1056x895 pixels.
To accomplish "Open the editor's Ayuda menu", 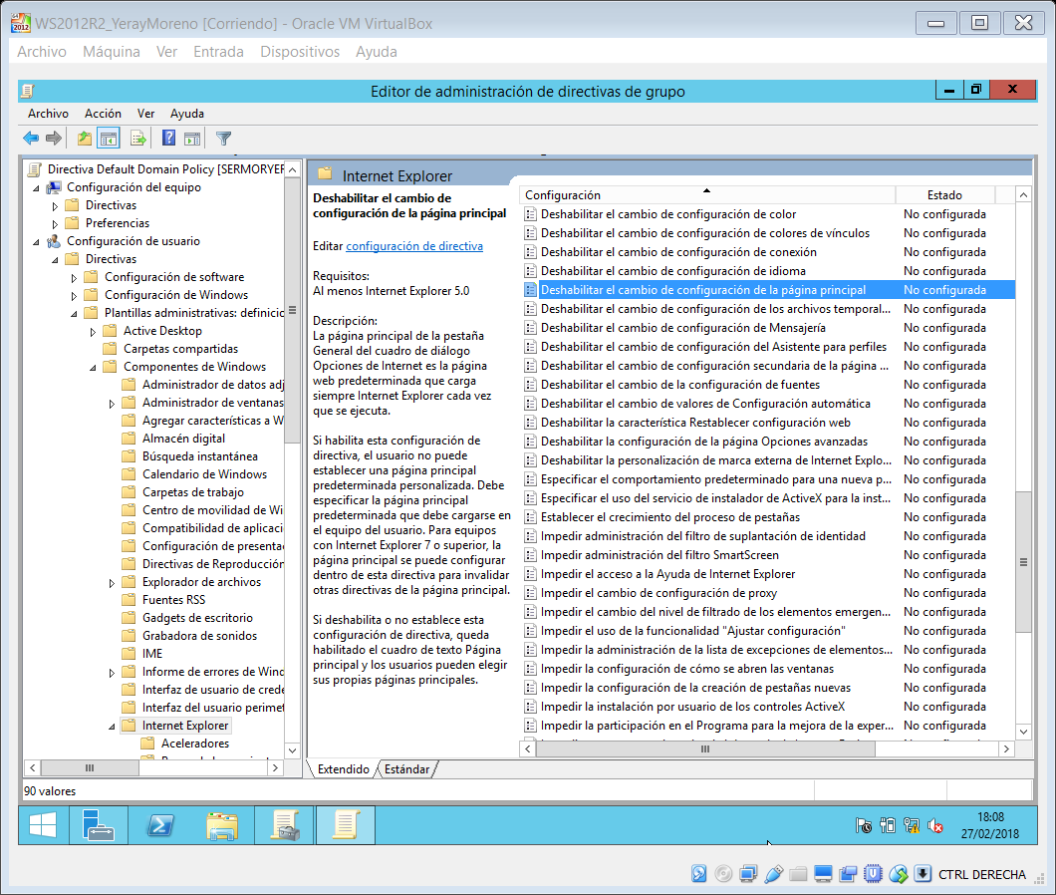I will (x=187, y=114).
